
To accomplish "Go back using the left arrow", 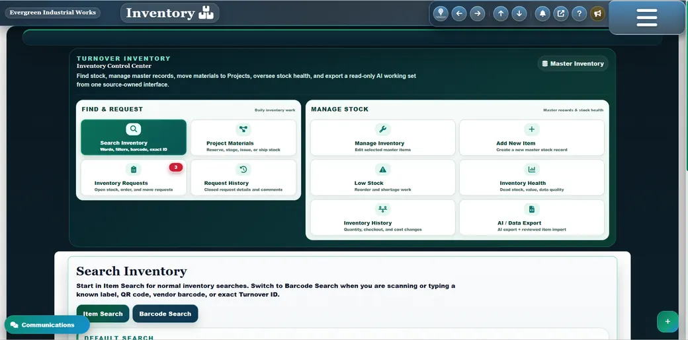I will (x=459, y=13).
